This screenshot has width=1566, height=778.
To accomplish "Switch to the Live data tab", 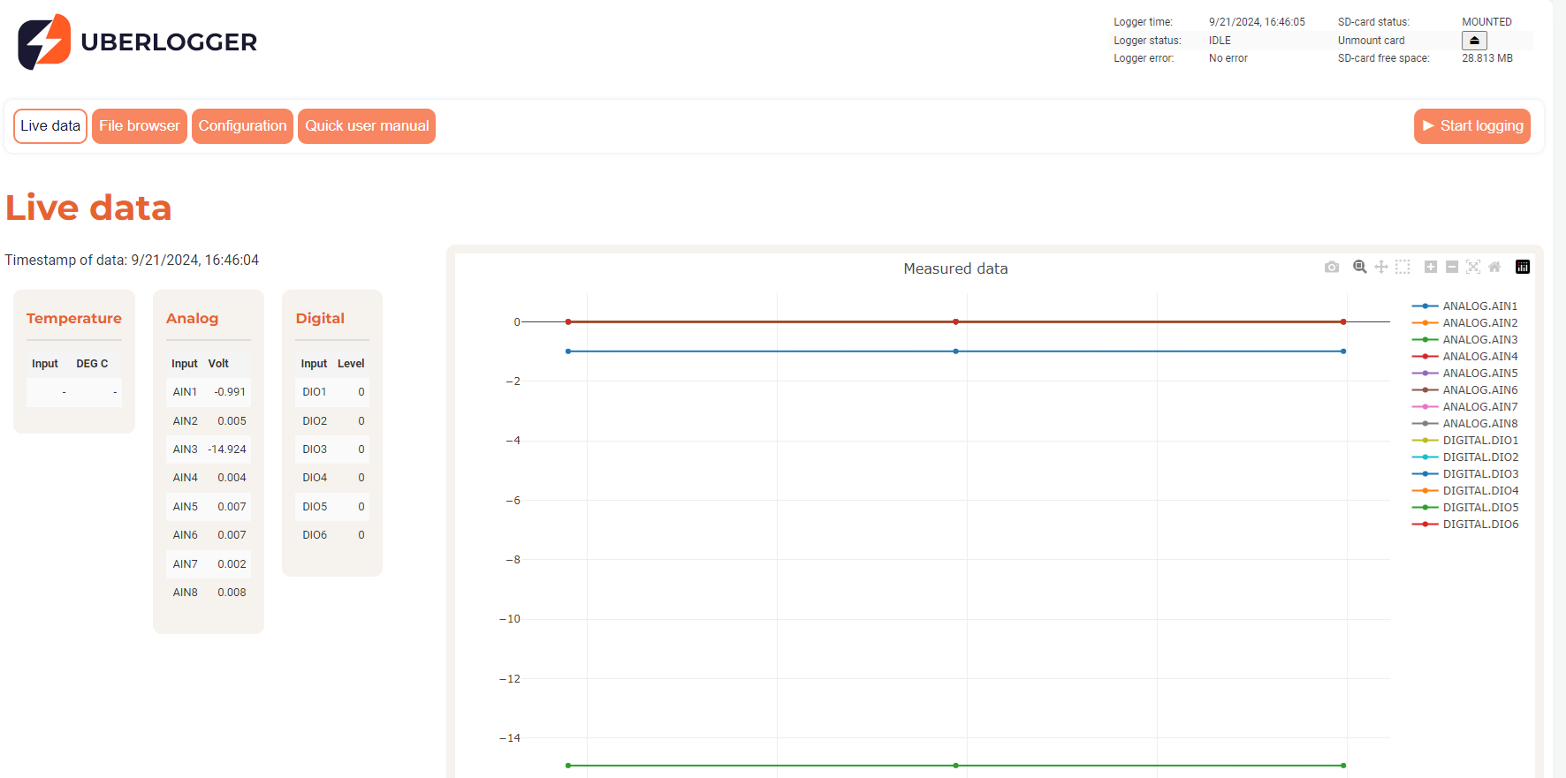I will click(x=50, y=126).
